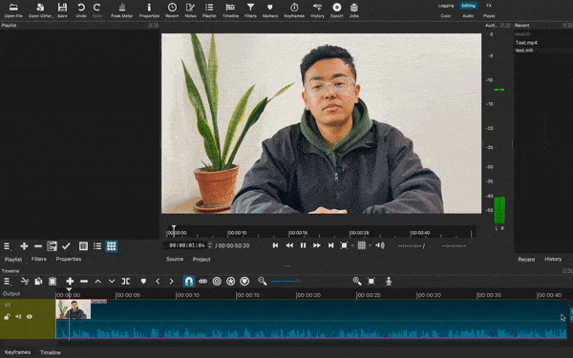Viewport: 573px width, 358px height.
Task: Click the Open File toolbar icon
Action: [x=13, y=10]
